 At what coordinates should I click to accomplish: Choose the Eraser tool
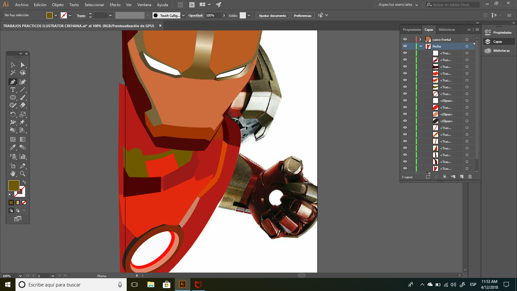click(23, 105)
